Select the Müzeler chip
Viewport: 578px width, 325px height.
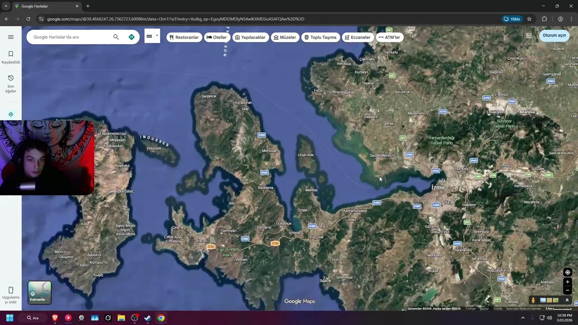pos(285,37)
